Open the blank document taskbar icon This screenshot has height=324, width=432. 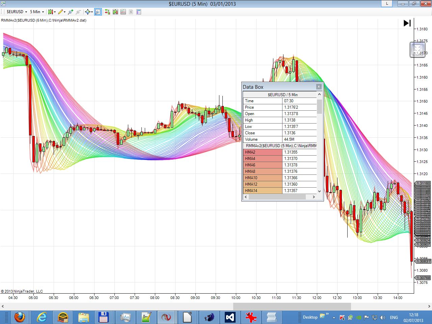tap(187, 317)
